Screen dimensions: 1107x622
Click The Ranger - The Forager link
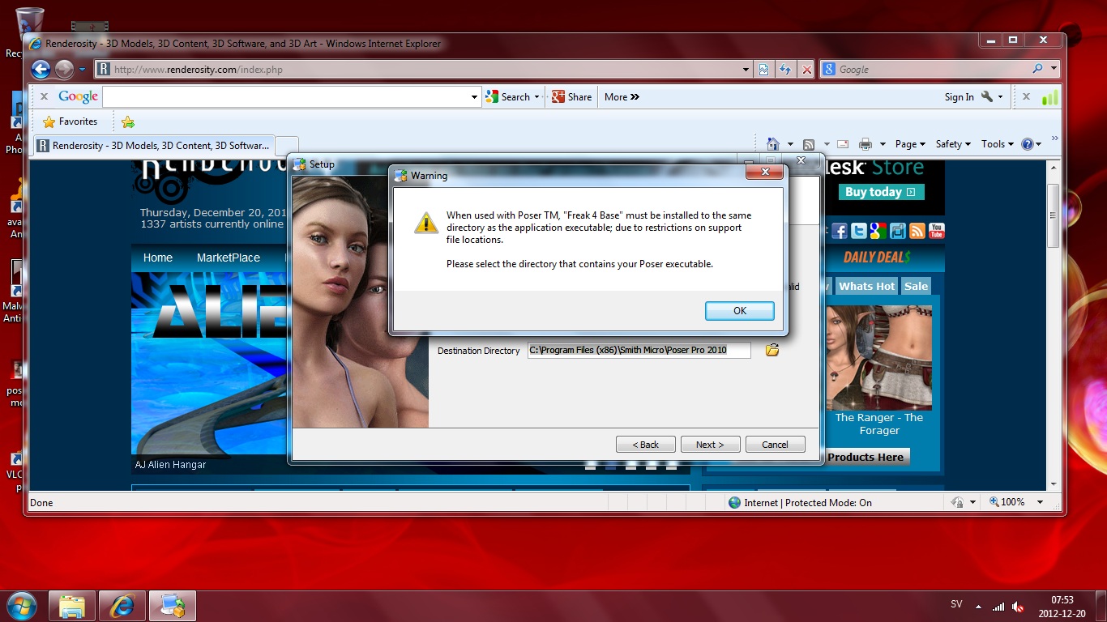coord(879,424)
